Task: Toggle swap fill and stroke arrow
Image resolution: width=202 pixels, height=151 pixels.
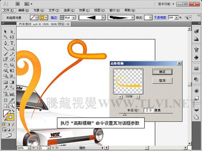Action: (13, 111)
